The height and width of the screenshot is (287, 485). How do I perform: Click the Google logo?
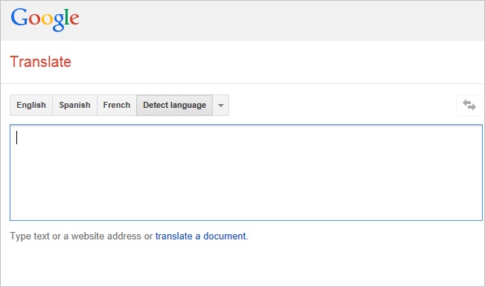click(45, 19)
